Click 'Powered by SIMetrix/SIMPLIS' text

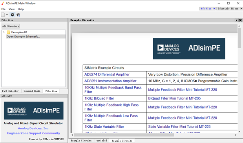(x=46, y=139)
